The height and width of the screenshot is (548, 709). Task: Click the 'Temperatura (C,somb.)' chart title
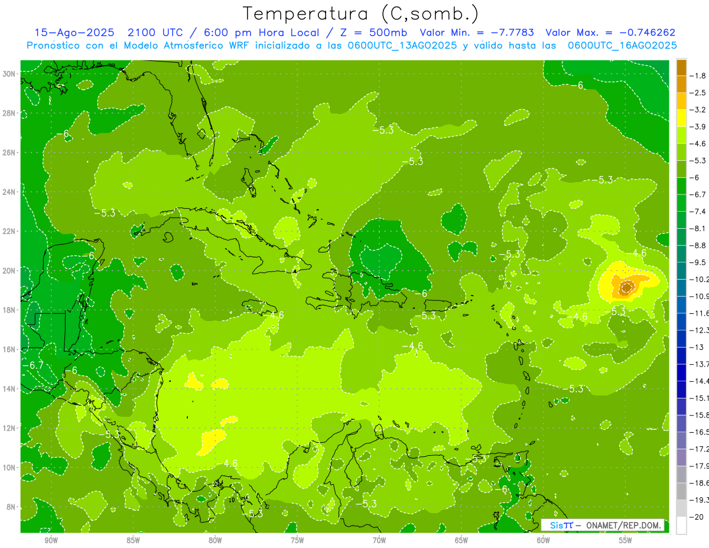tap(361, 14)
